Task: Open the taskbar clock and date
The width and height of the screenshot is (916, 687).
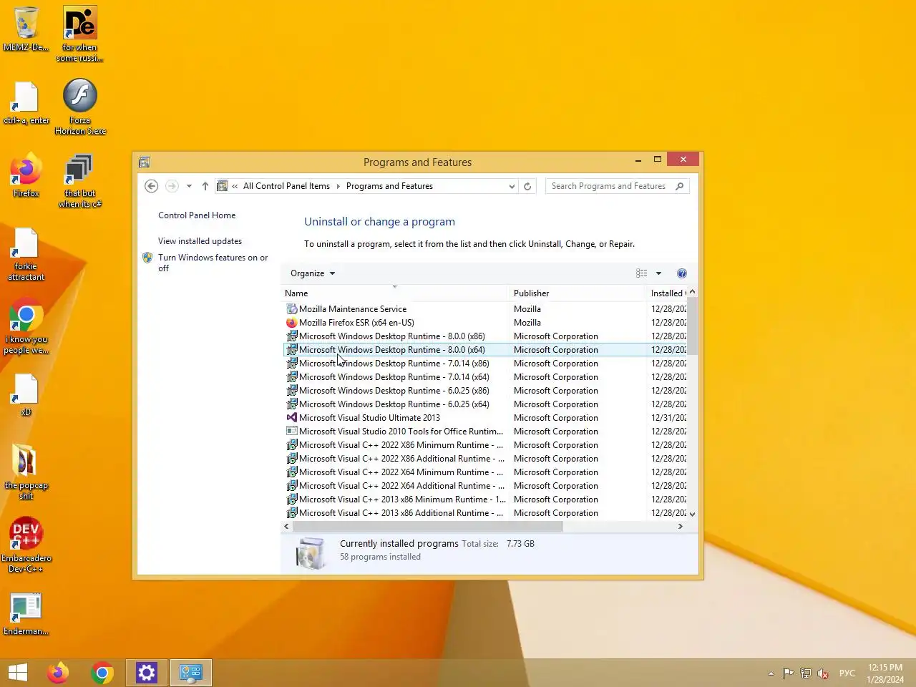Action: [x=885, y=673]
